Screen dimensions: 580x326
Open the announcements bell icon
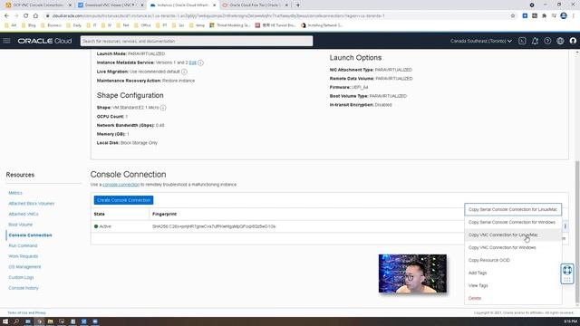click(535, 41)
